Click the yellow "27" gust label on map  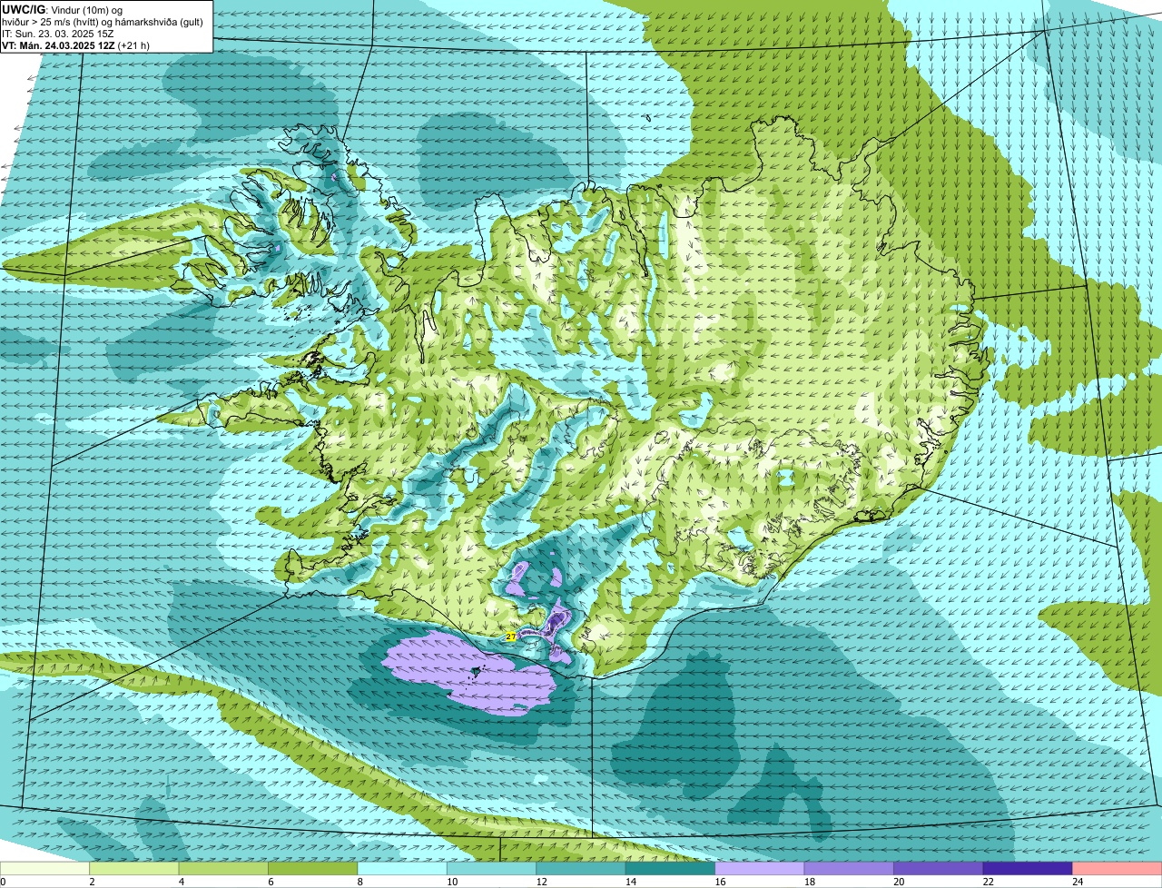click(511, 637)
